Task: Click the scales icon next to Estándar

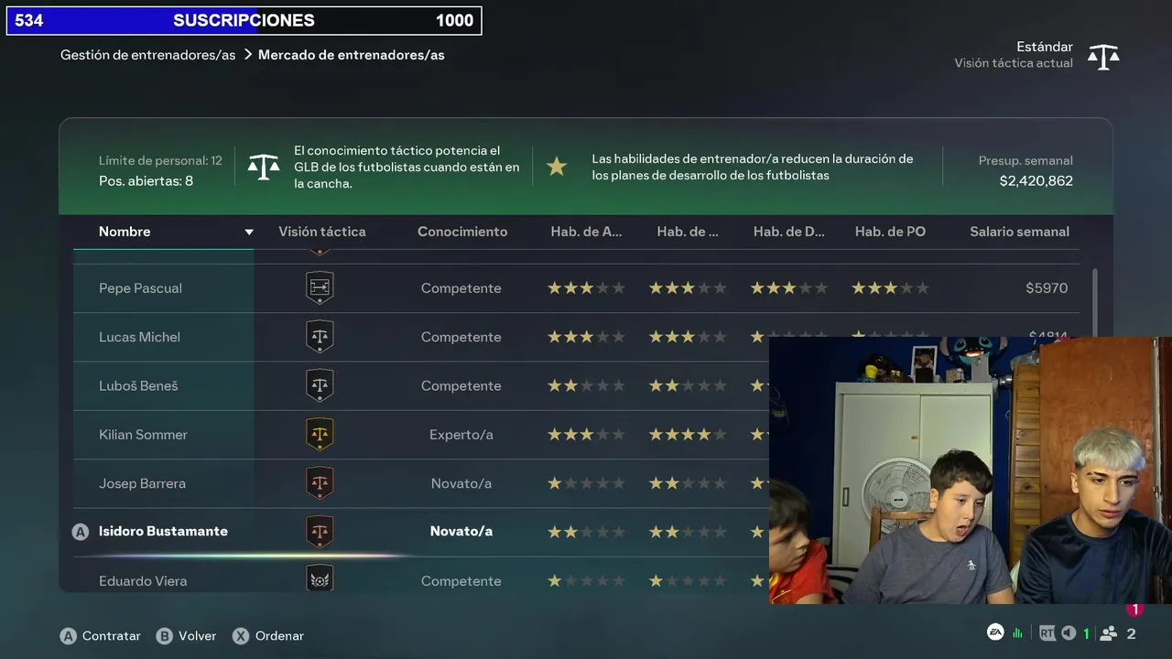Action: click(x=1103, y=57)
